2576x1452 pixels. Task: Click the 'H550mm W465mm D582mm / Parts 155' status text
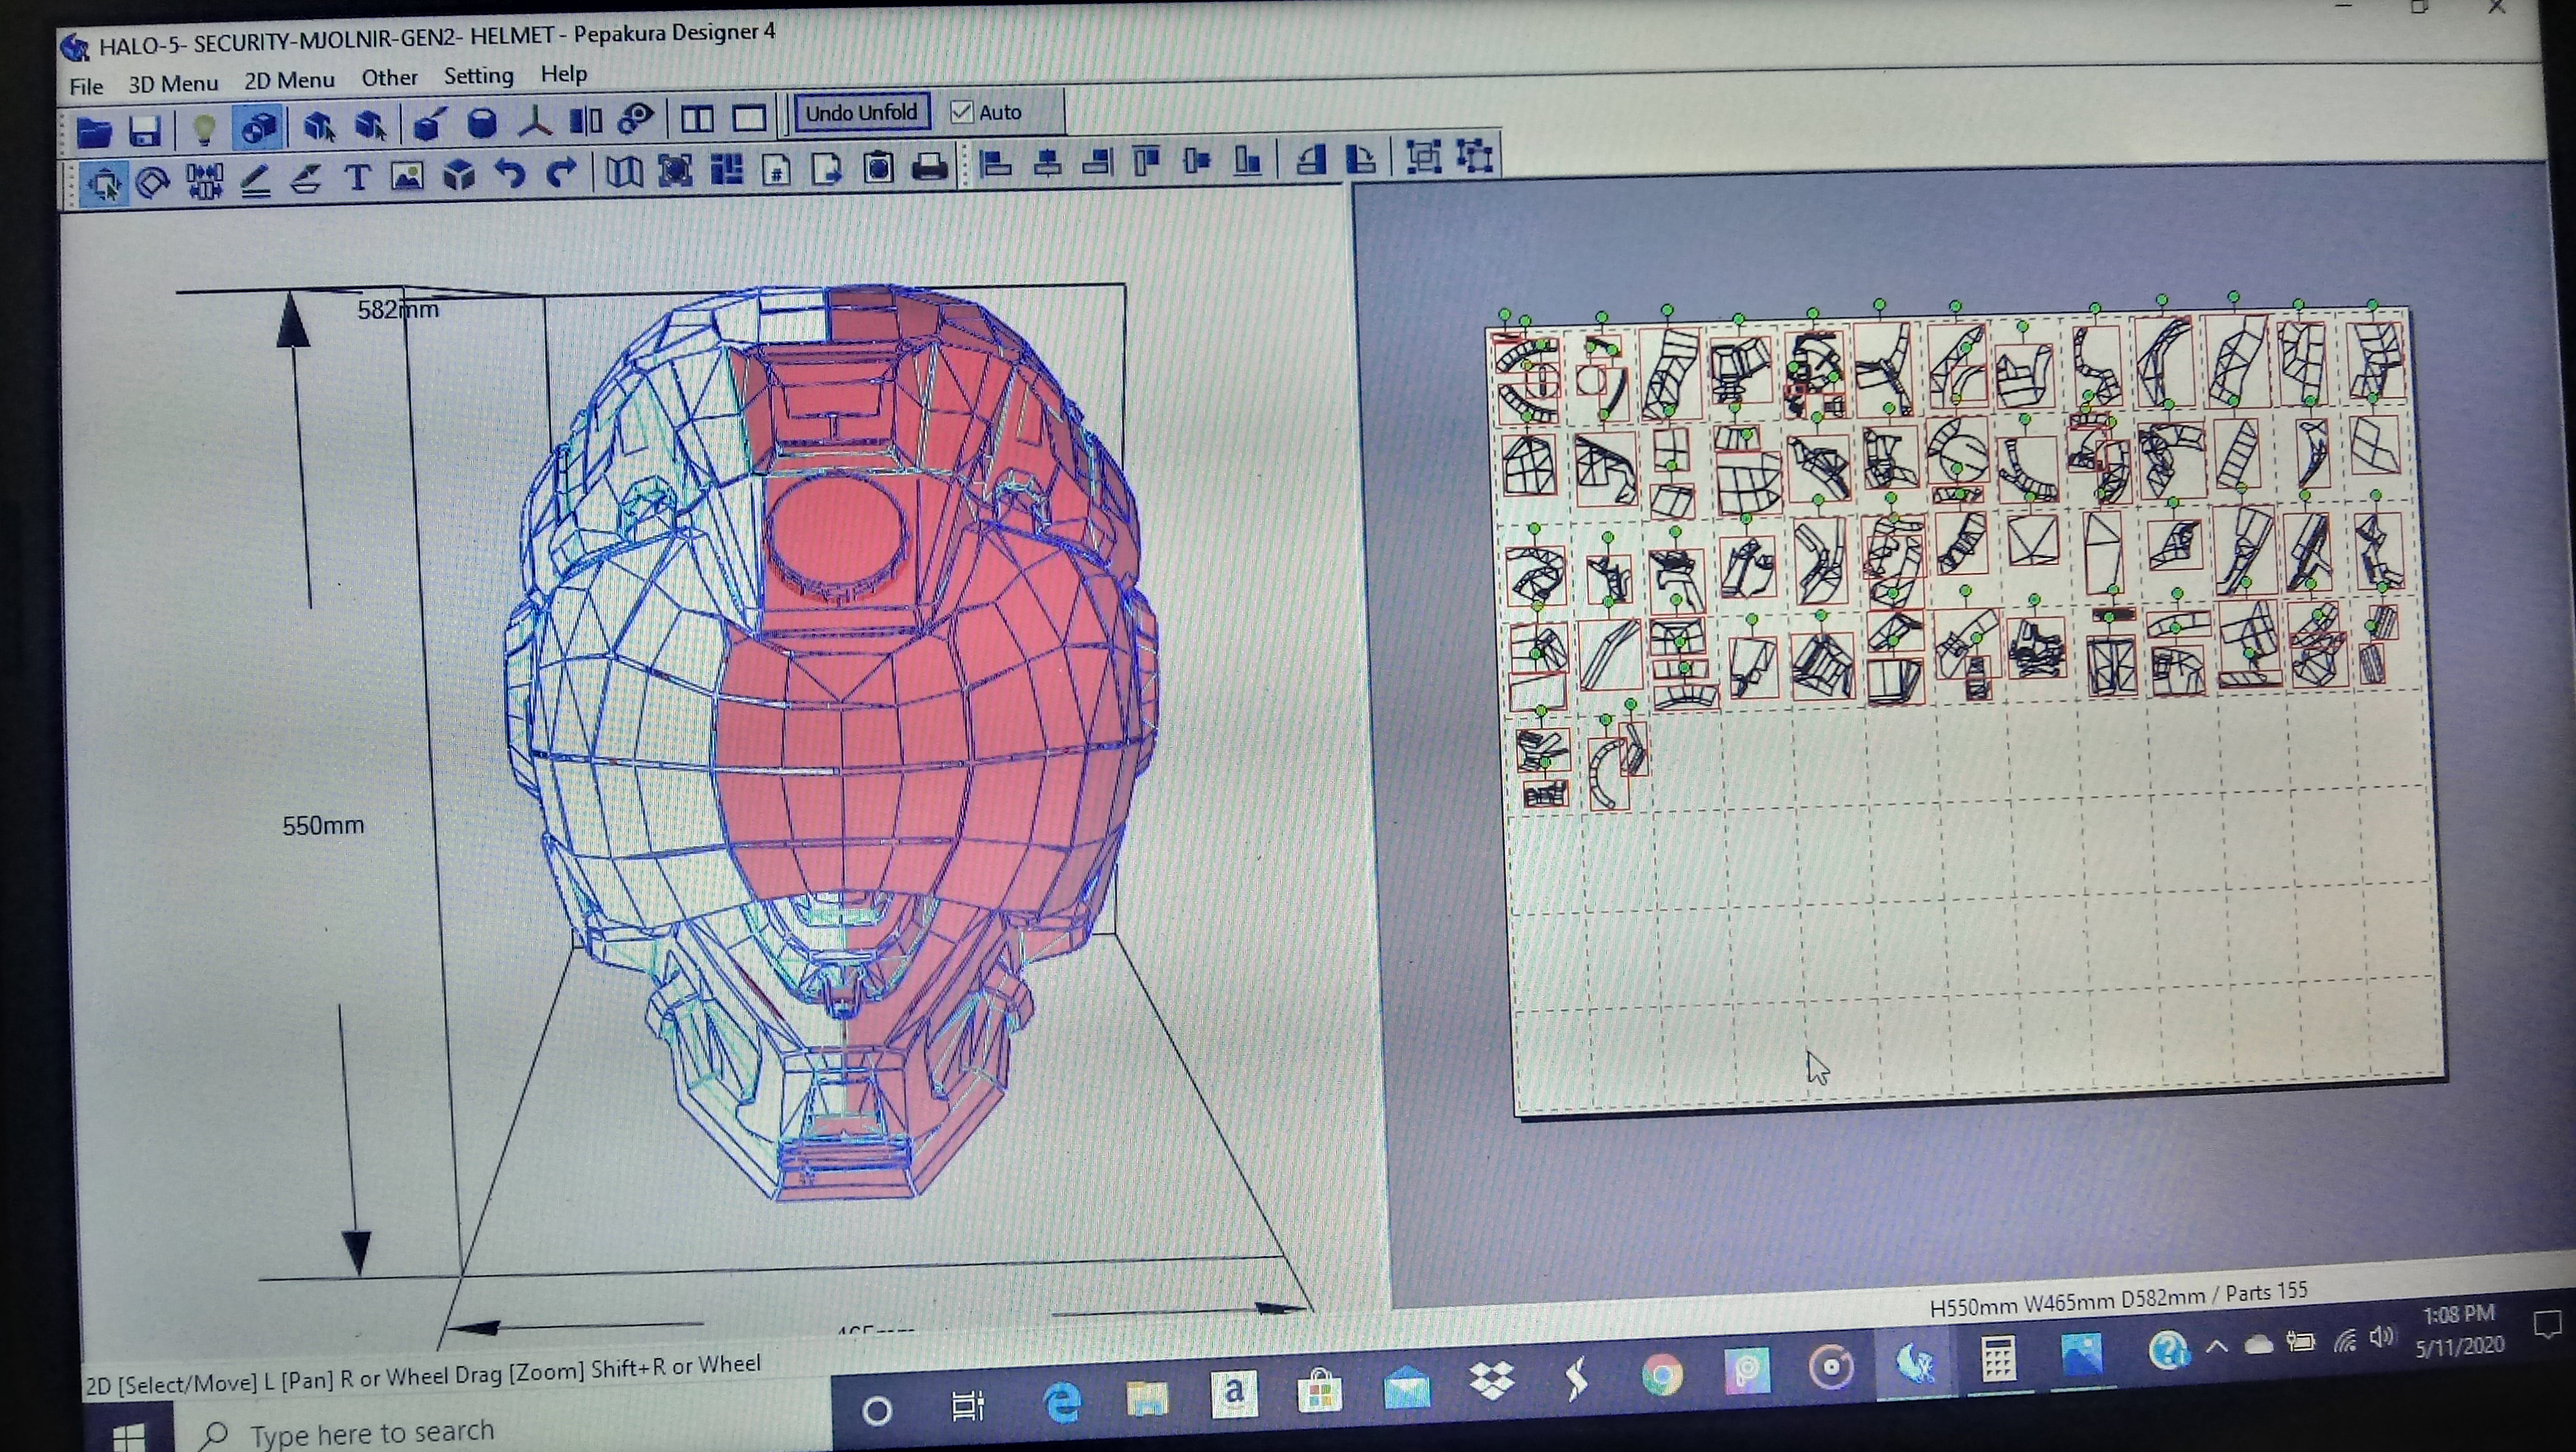[x=2118, y=1299]
